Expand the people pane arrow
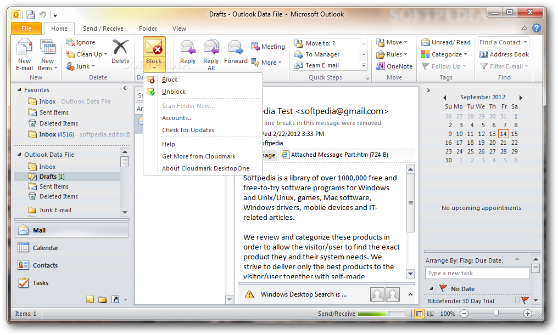The width and height of the screenshot is (558, 335). click(x=410, y=294)
